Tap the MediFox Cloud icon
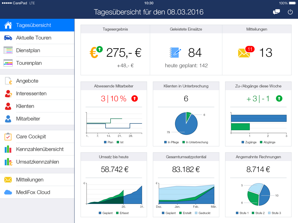The height and width of the screenshot is (223, 298). coord(8,192)
